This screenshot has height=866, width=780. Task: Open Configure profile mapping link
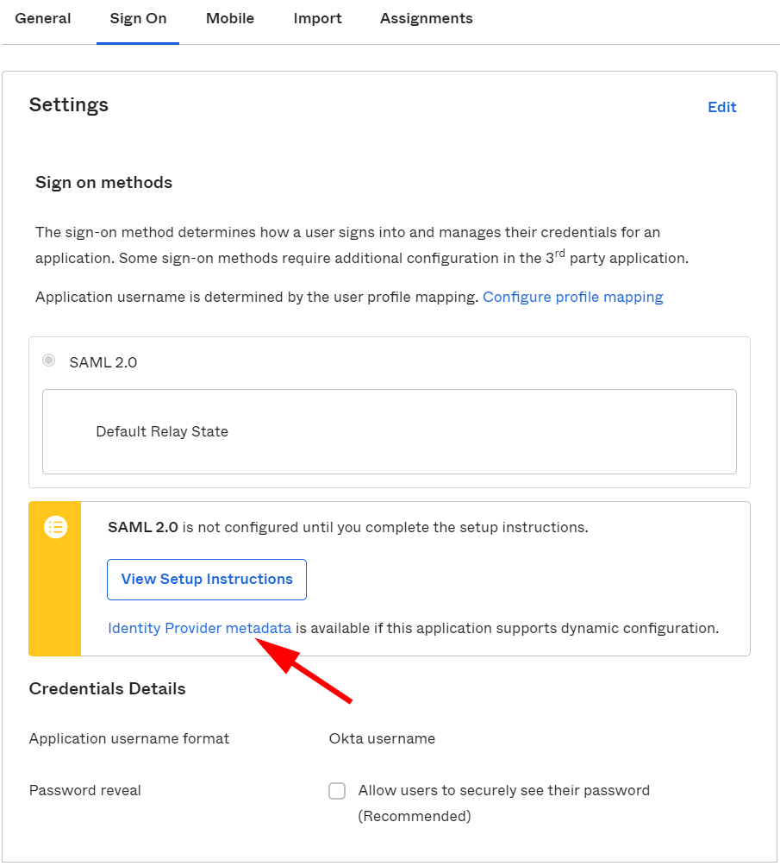point(573,297)
